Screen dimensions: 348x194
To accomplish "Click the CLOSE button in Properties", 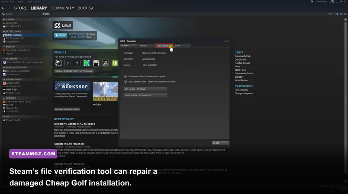I will tap(220, 143).
